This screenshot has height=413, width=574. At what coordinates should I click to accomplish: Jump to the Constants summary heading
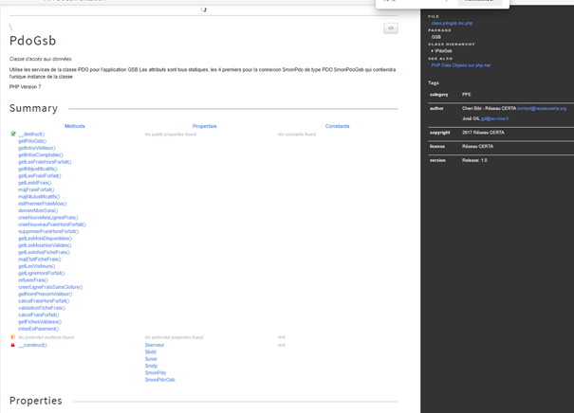point(337,126)
